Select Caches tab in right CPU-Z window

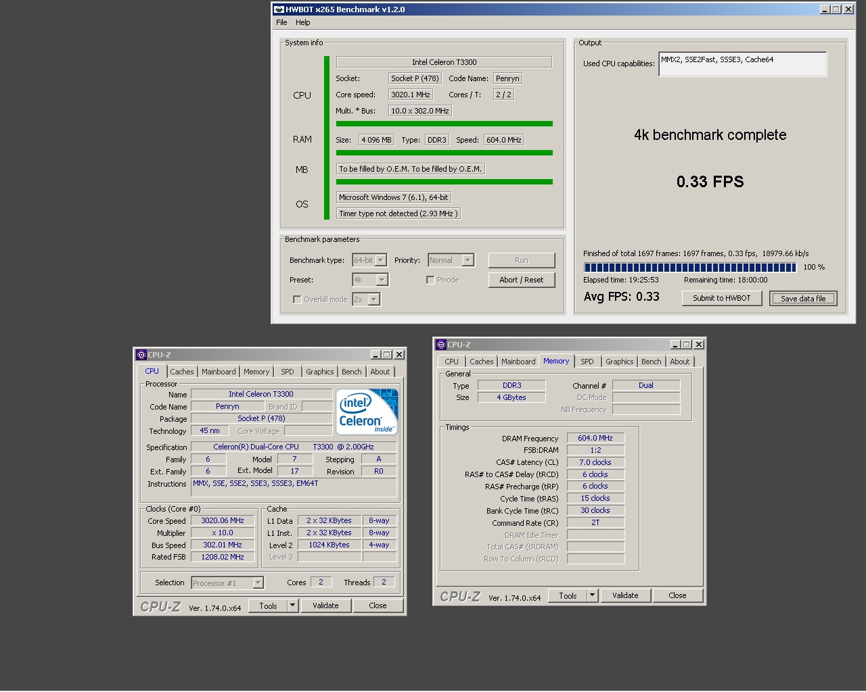[482, 362]
